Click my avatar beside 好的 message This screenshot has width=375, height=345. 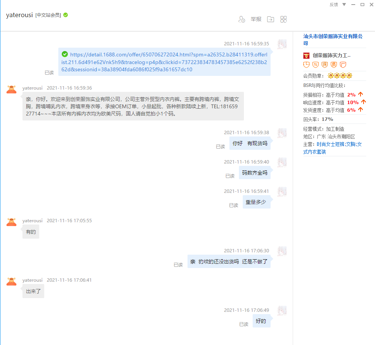282,310
